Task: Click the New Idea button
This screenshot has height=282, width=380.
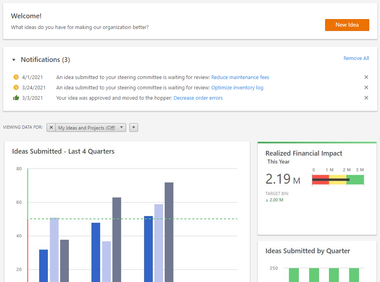Action: (x=347, y=25)
